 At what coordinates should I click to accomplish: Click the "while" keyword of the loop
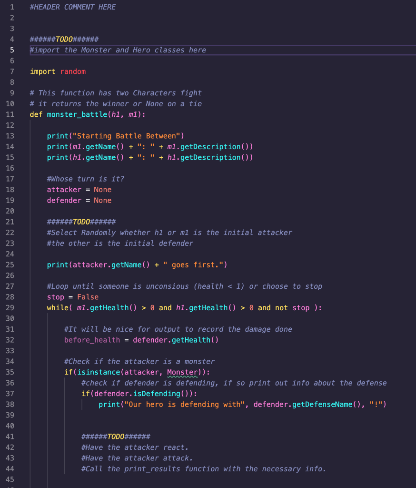coord(58,308)
